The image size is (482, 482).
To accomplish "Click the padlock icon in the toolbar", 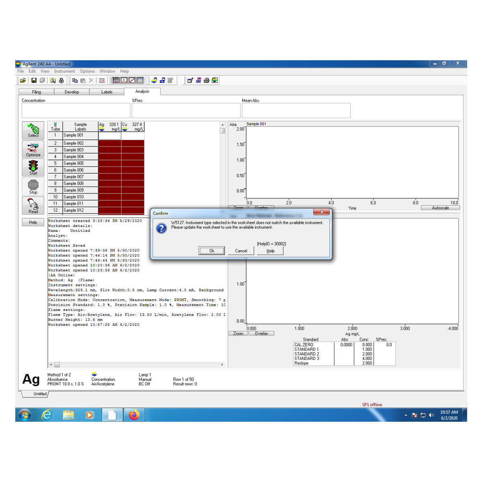I will point(61,80).
